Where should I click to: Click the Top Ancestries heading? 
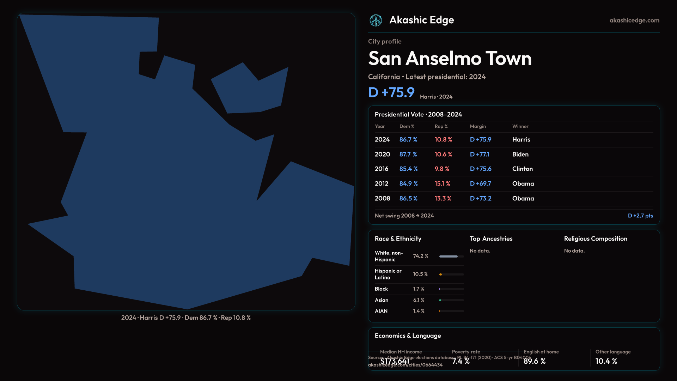[491, 239]
